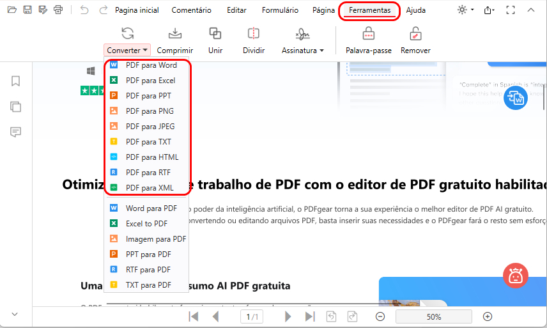Screen dimensions: 547x328
Task: Choose Excel to PDF
Action: 146,224
